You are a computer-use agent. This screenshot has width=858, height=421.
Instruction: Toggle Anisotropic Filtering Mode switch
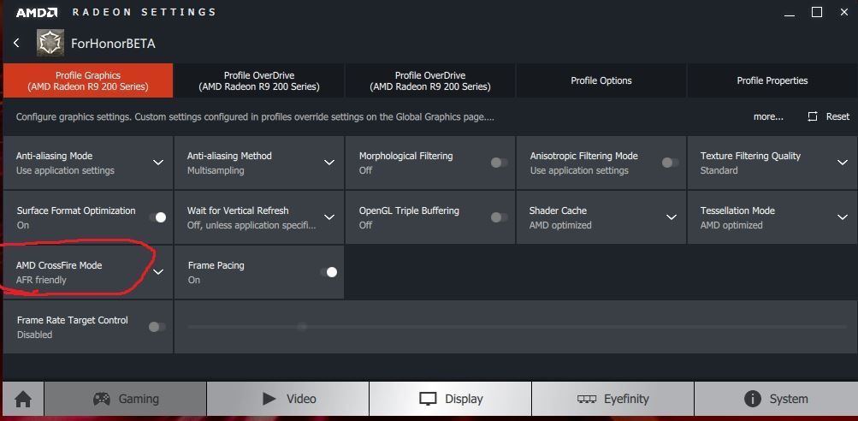tap(671, 163)
